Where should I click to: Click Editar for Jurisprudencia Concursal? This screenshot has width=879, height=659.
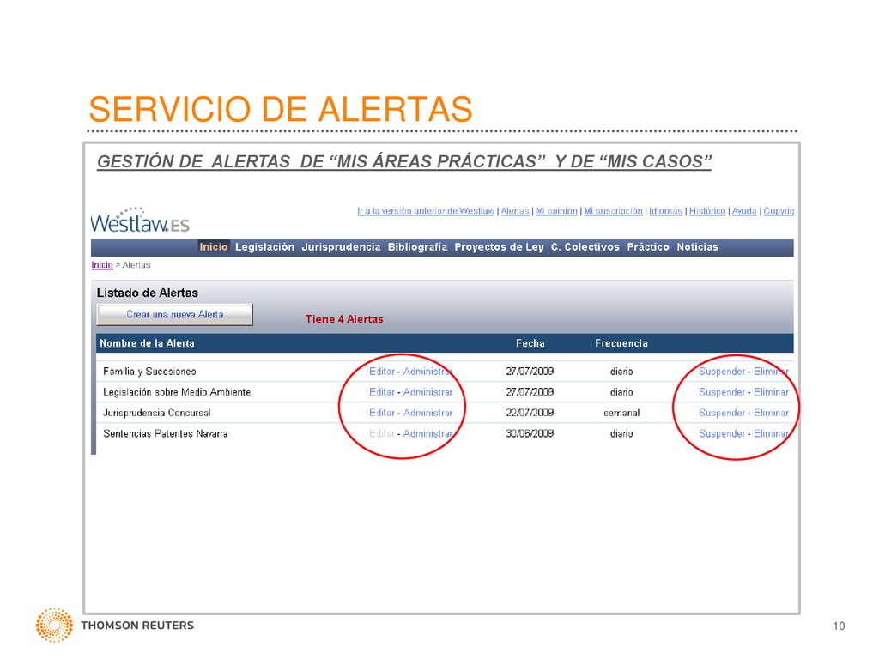[x=382, y=413]
